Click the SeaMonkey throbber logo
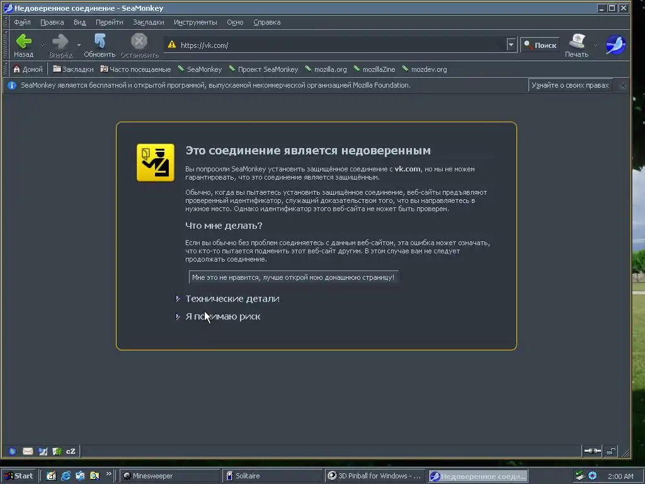 616,45
